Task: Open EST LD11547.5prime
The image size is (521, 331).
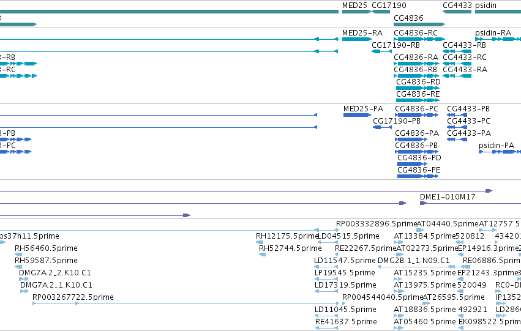Action: point(345,261)
